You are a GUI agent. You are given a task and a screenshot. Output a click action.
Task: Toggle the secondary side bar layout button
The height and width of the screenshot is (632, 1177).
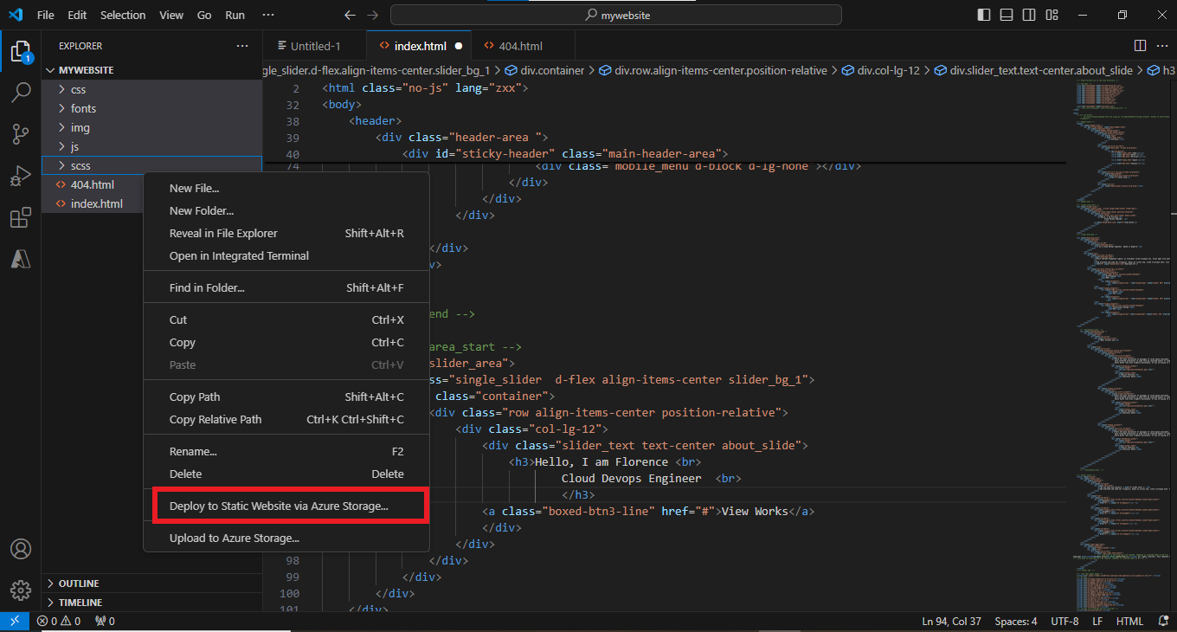pyautogui.click(x=1028, y=15)
